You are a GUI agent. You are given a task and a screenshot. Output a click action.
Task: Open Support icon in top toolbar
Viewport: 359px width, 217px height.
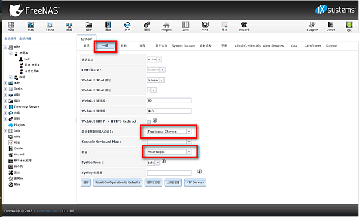(312, 26)
